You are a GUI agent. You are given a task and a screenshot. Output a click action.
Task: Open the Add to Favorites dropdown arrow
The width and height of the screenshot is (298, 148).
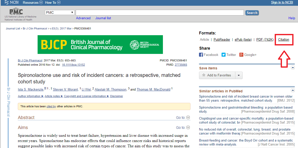239,75
